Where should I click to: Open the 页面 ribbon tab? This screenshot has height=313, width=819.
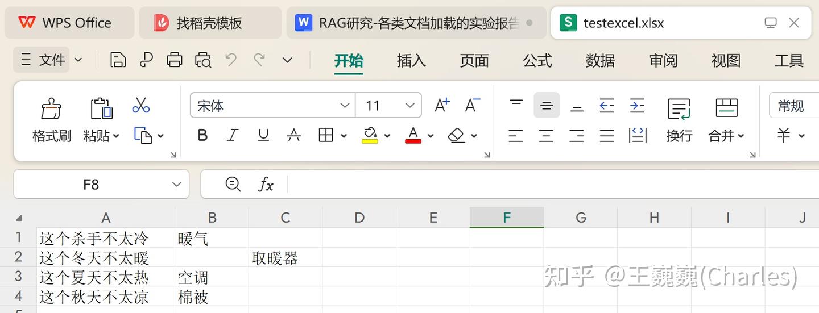click(x=474, y=60)
